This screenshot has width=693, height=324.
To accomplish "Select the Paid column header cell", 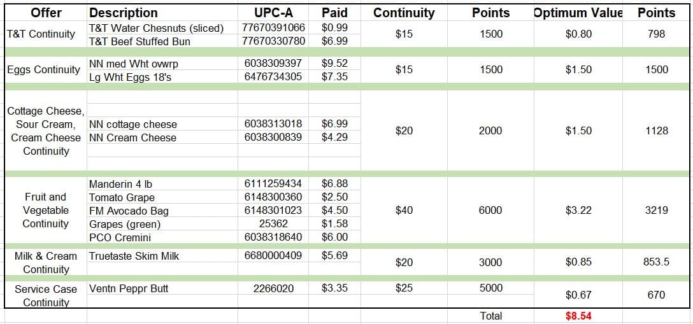I will pos(334,13).
